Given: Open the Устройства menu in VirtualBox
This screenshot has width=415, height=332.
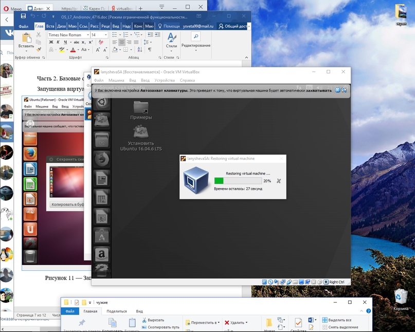Looking at the screenshot, I should [165, 80].
